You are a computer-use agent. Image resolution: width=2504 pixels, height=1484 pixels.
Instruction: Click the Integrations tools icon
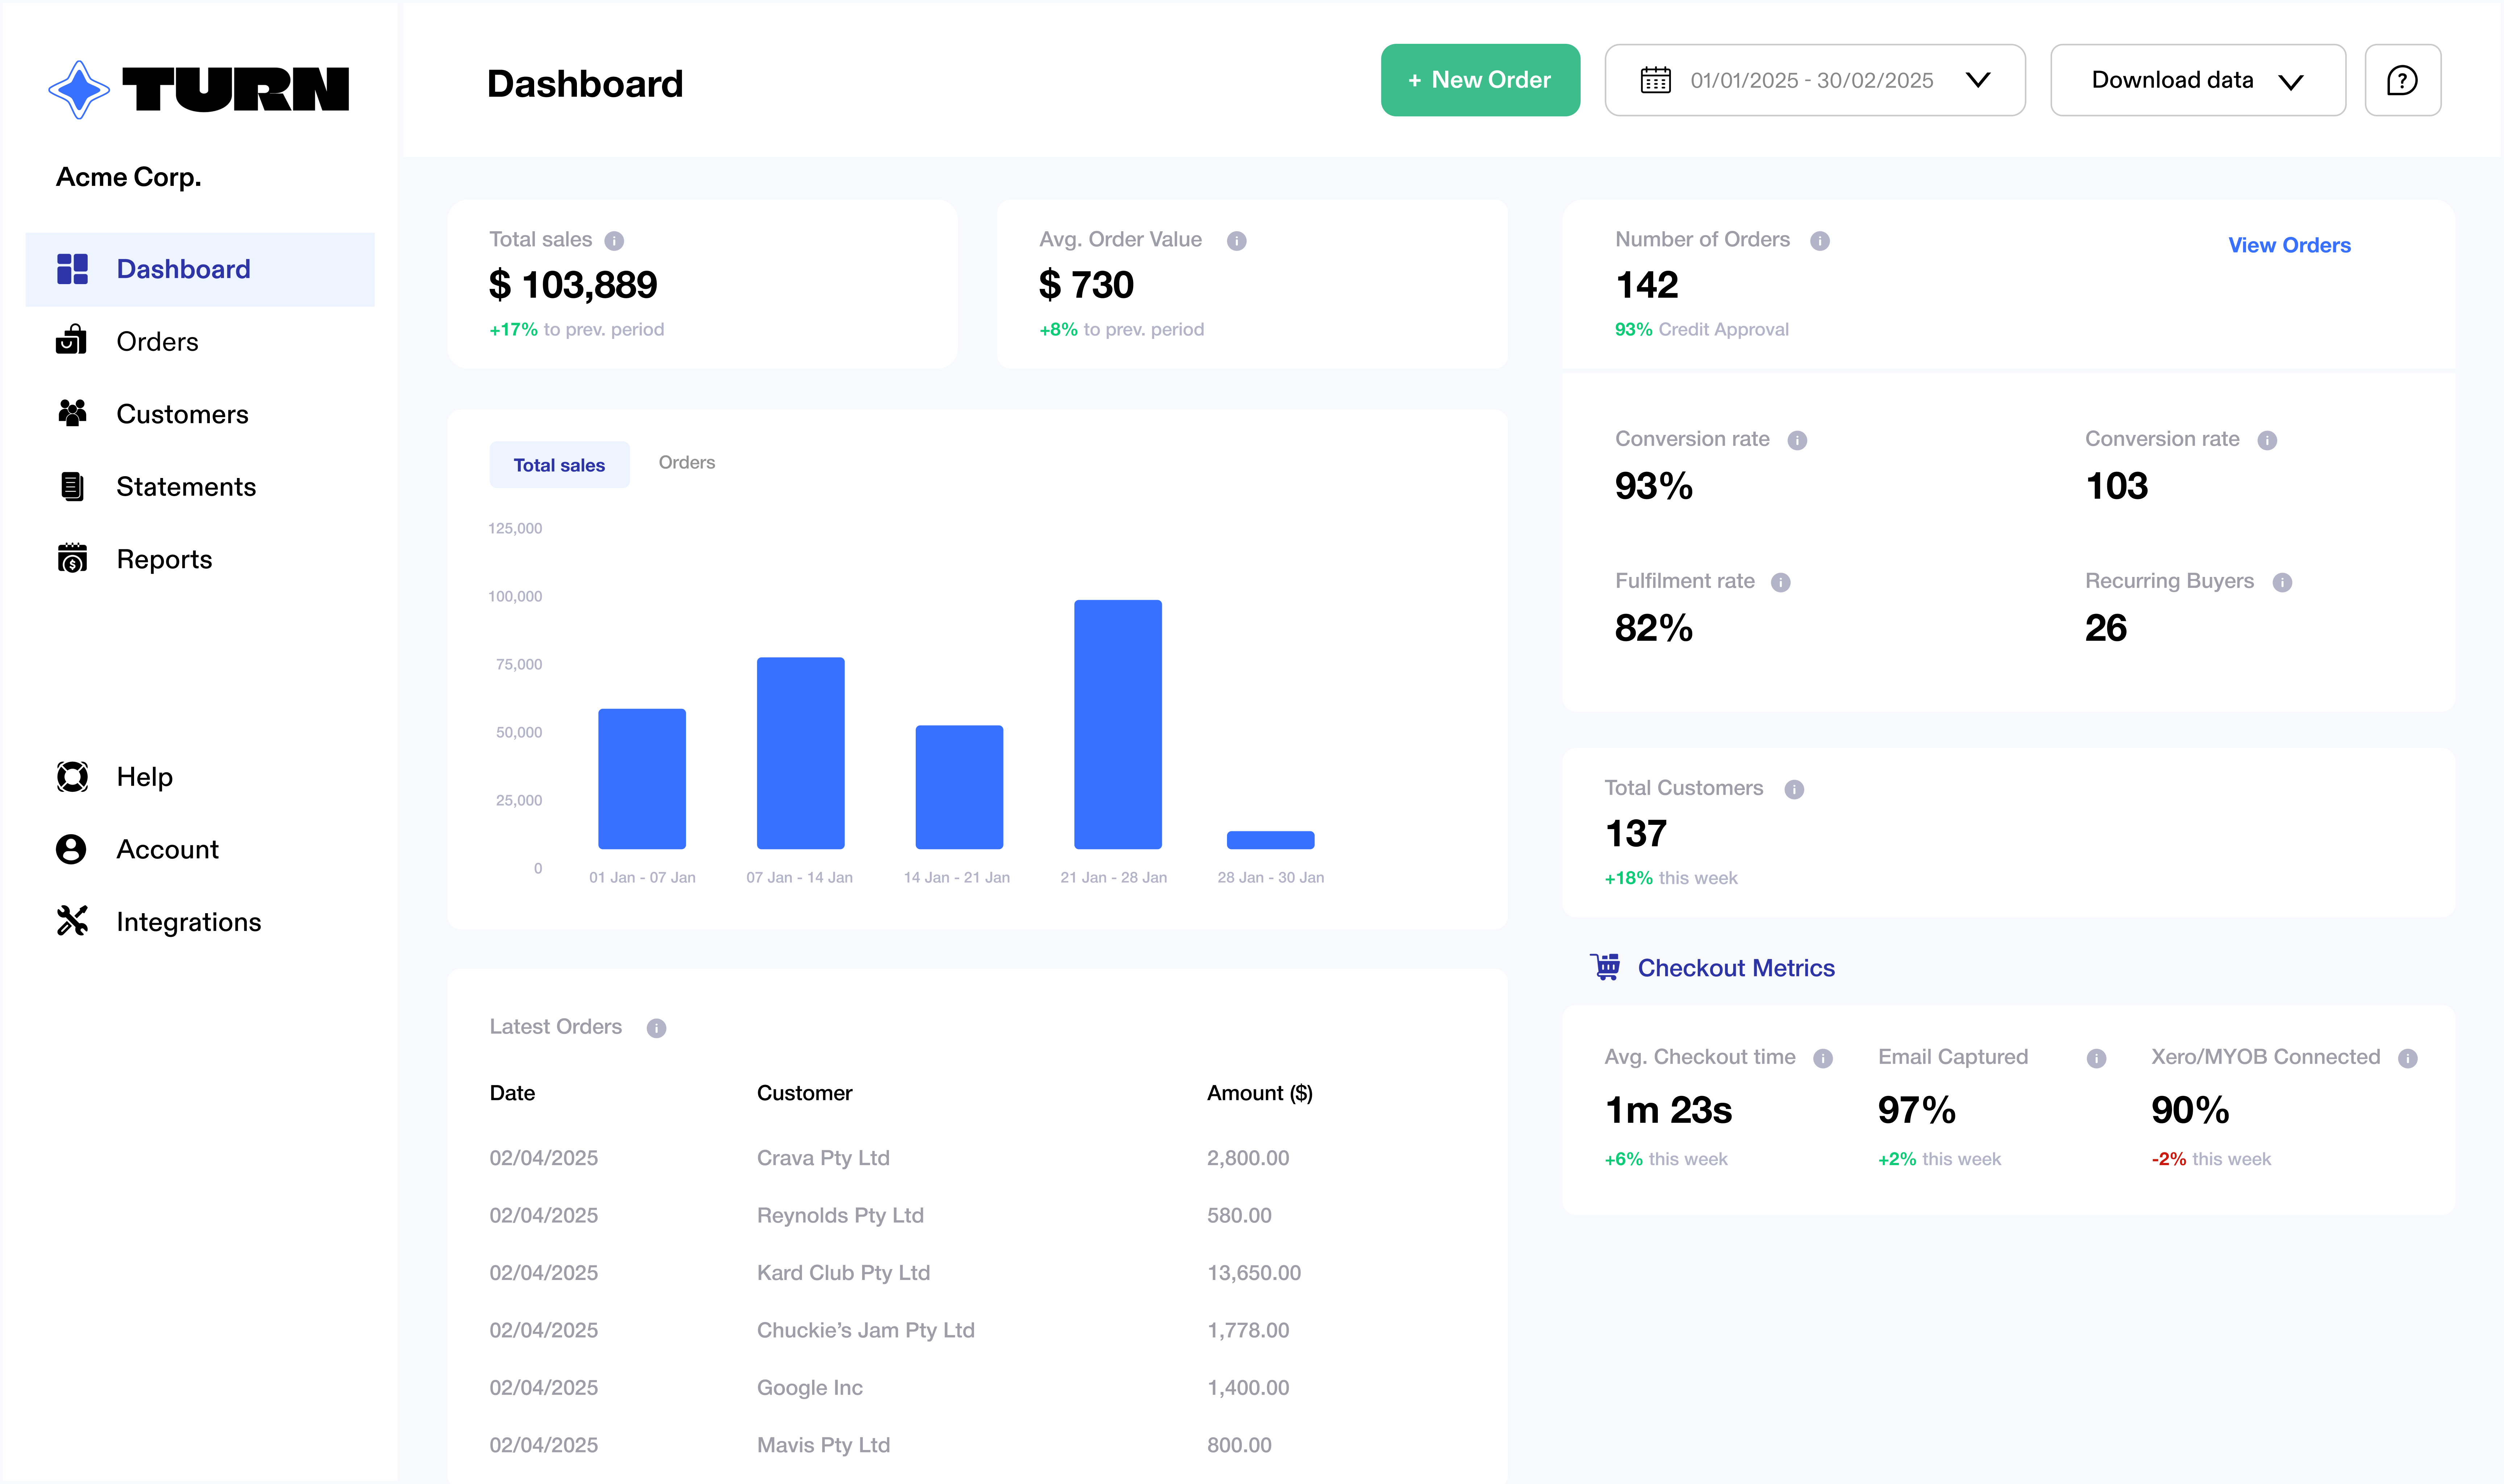point(72,921)
